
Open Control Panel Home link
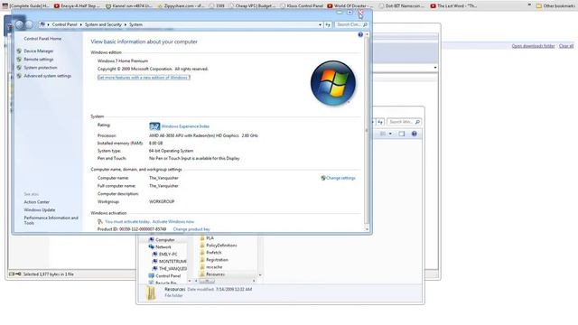pyautogui.click(x=42, y=39)
